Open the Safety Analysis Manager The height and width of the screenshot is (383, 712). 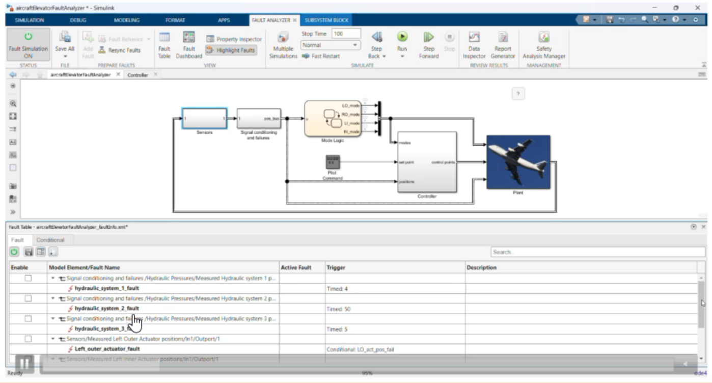(x=543, y=38)
